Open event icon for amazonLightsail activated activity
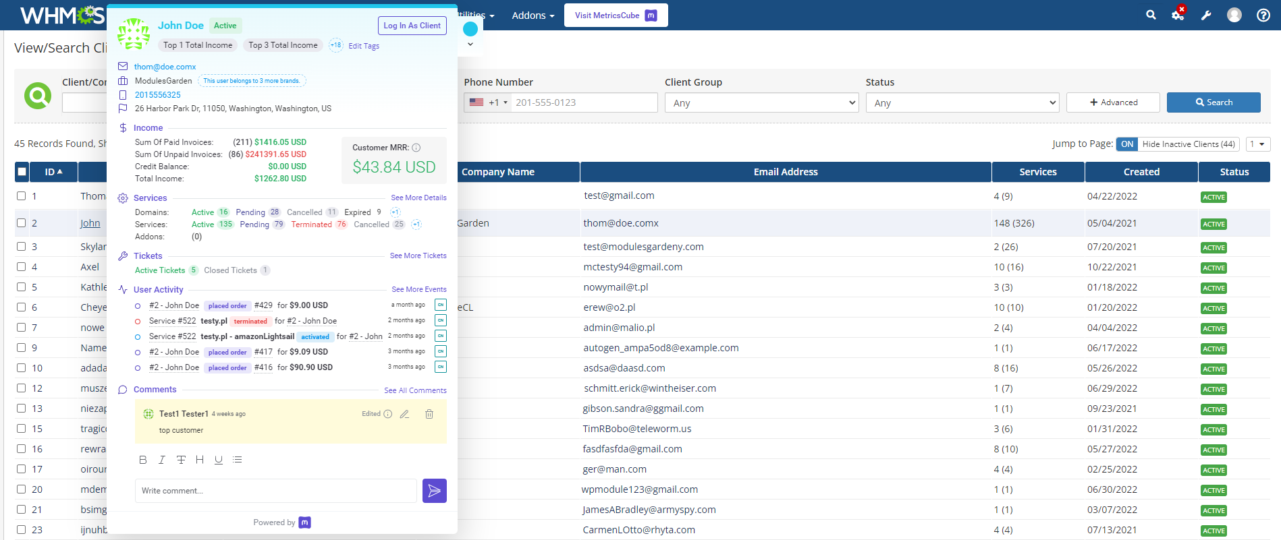The width and height of the screenshot is (1281, 540). (441, 336)
